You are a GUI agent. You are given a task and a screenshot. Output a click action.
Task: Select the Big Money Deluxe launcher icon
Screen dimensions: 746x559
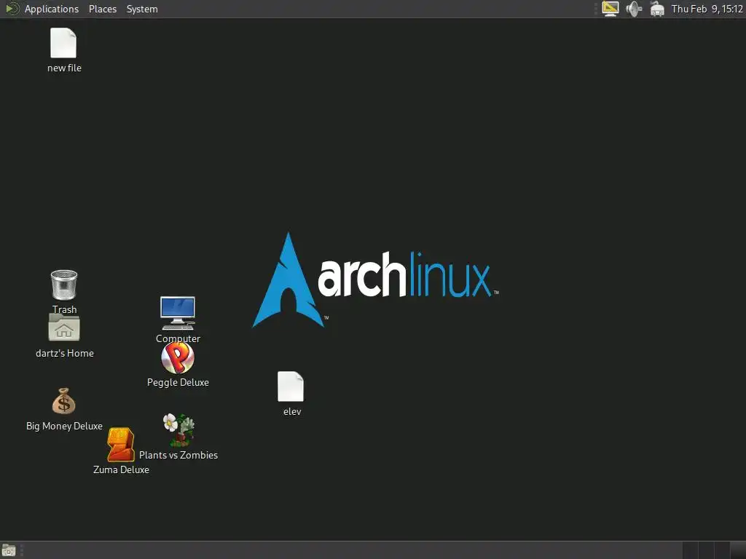tap(64, 402)
